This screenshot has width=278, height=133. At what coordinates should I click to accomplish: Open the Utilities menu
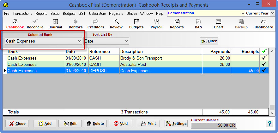pos(131,14)
